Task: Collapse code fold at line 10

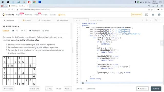Action: click(79, 42)
